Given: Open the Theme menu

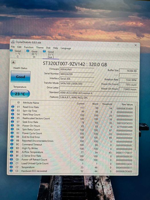Looking at the screenshot, I should (x=40, y=48).
